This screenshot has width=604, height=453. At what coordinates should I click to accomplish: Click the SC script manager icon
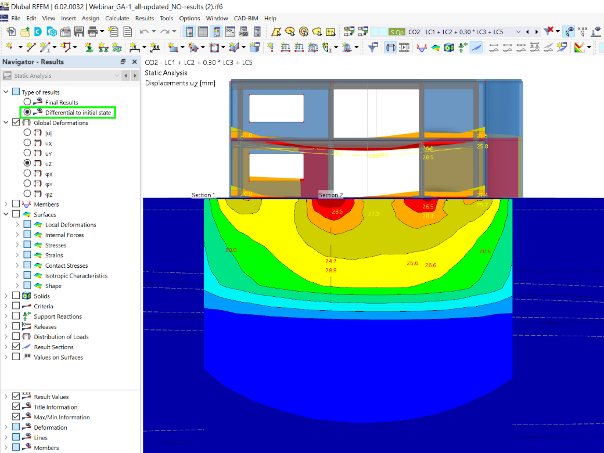[243, 31]
